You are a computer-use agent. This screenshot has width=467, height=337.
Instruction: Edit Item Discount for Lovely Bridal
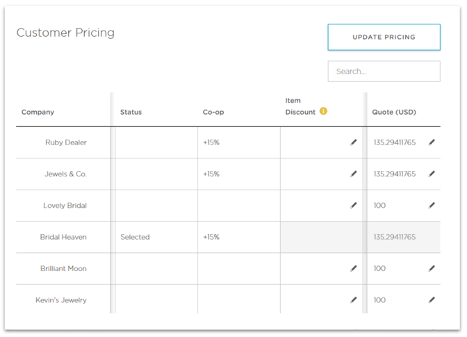[x=353, y=206]
